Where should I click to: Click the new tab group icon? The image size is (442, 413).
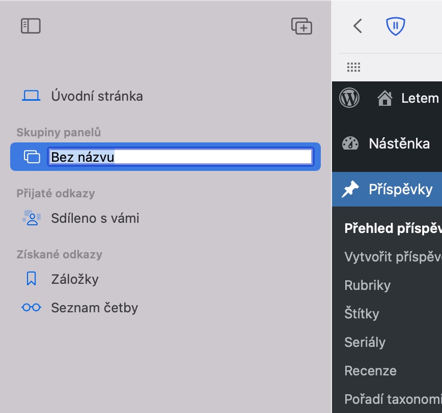click(301, 26)
